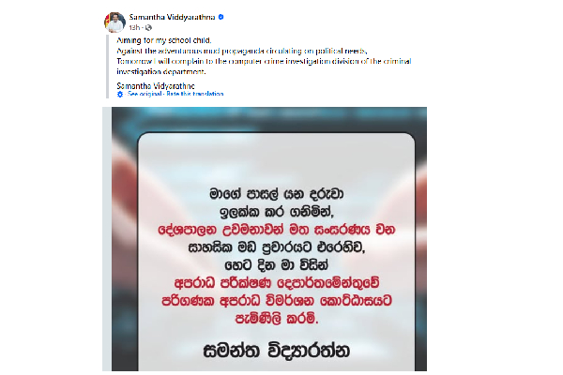
Task: Click the first red Sinhala line in image
Action: pyautogui.click(x=276, y=230)
